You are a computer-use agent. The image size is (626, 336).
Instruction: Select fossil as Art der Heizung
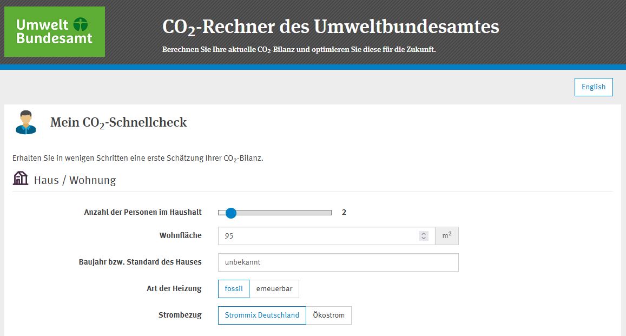pyautogui.click(x=234, y=288)
